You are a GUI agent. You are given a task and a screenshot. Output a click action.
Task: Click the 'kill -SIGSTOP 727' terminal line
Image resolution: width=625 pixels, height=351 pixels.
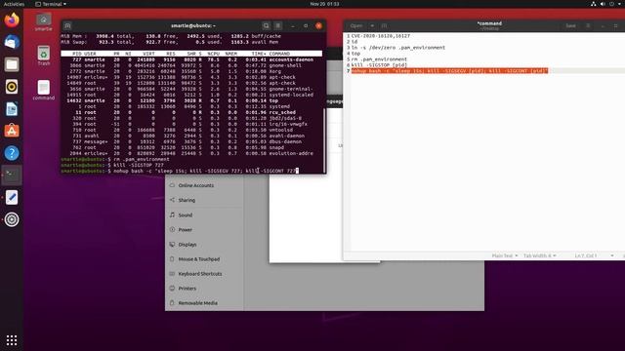coord(112,165)
